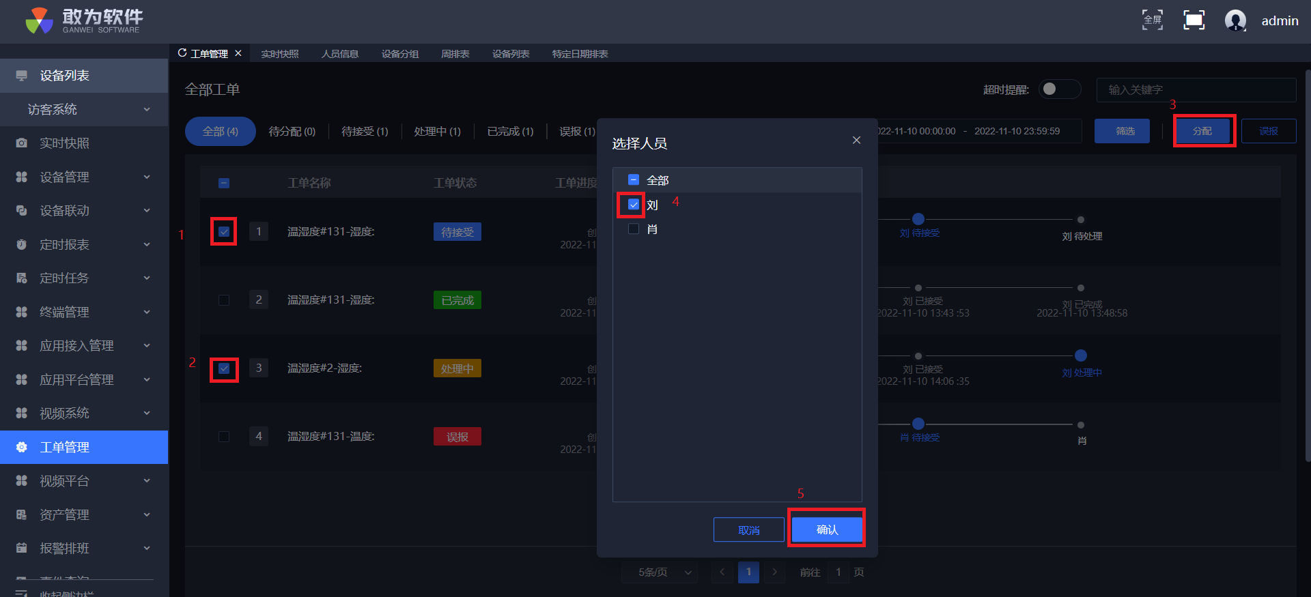Click the 筛选 filter button

tap(1122, 131)
